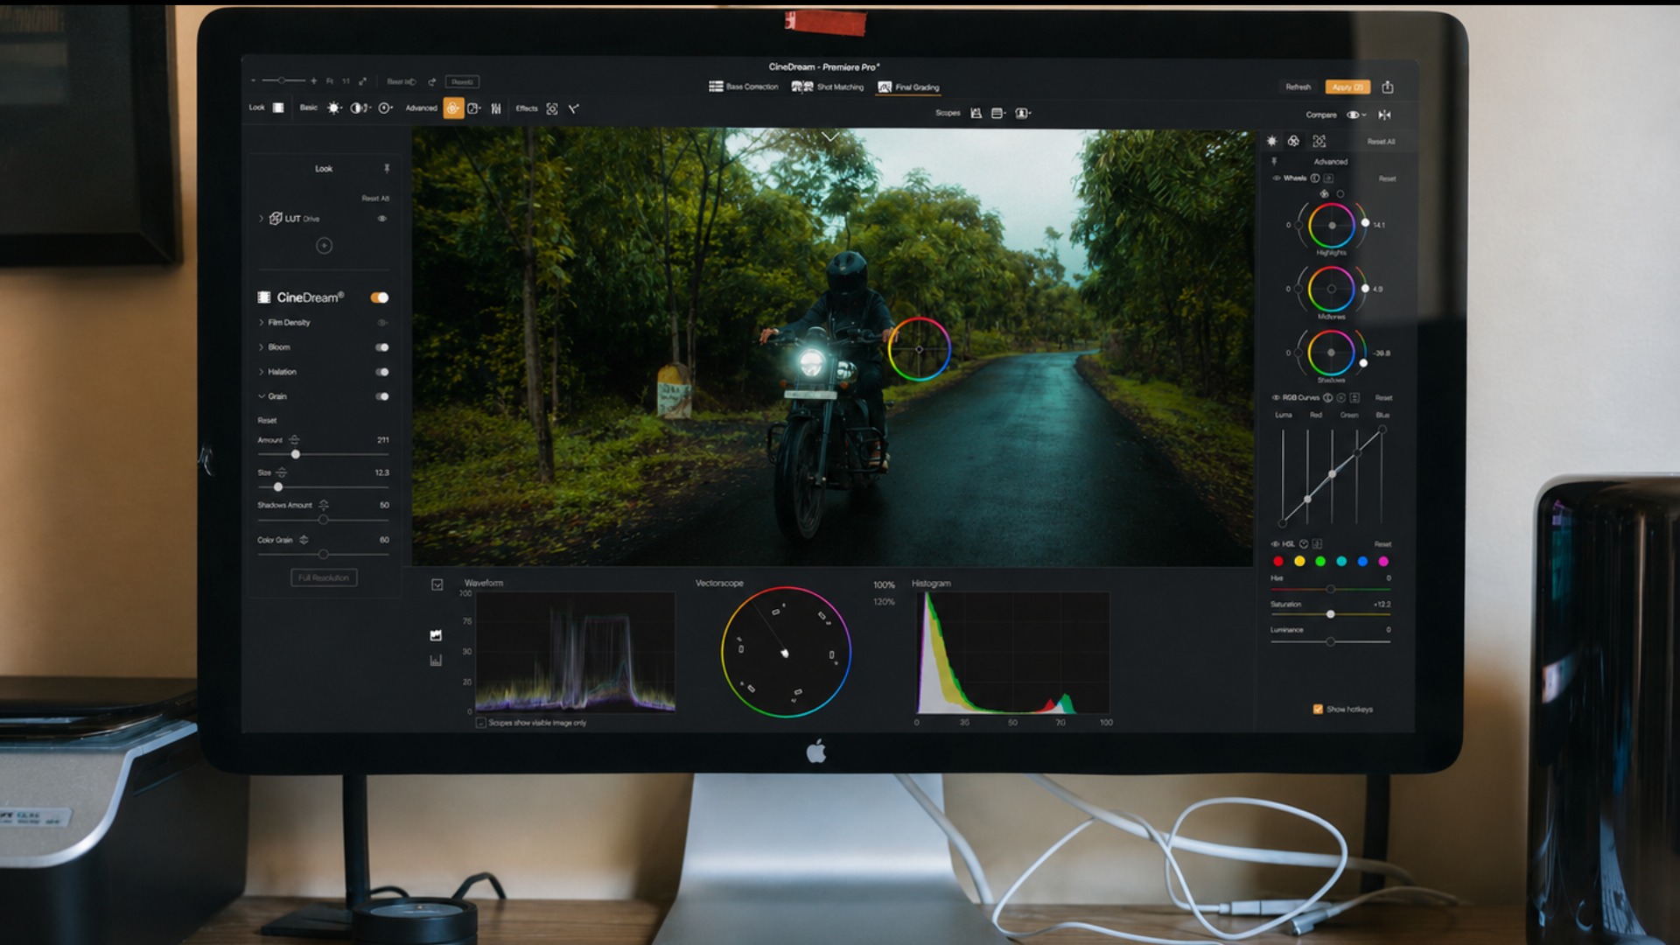Switch to the Final Grading tab
This screenshot has width=1680, height=945.
click(x=908, y=87)
